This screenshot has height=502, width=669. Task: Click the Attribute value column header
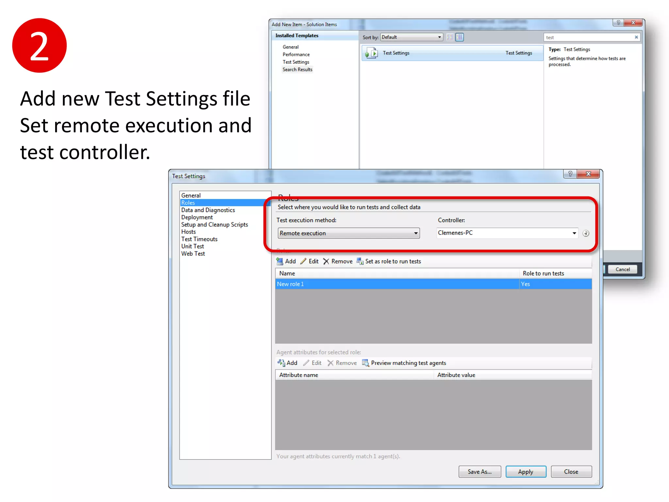point(513,375)
